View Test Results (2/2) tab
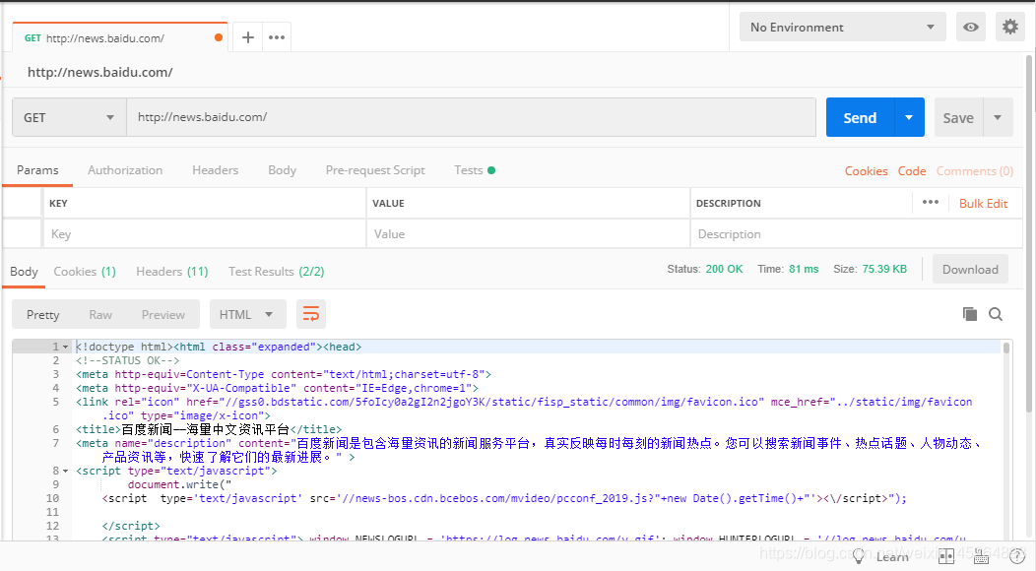Screen dimensions: 1036x571 (276, 272)
